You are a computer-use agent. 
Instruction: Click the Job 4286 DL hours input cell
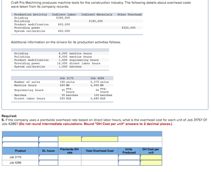(48, 163)
